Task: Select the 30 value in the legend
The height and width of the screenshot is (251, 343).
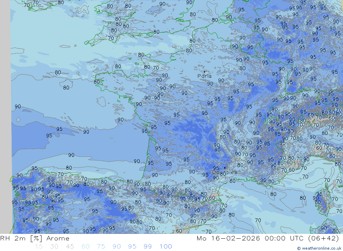Action: 54,247
